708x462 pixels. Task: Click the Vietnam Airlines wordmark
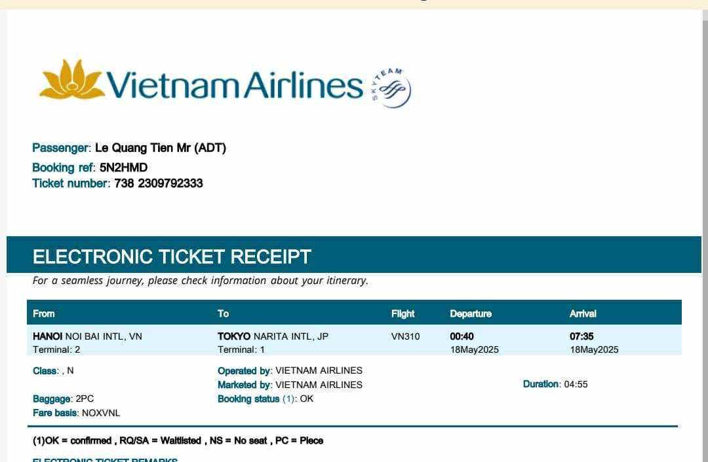[234, 85]
